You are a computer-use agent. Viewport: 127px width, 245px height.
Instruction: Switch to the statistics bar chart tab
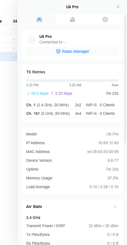[72, 20]
